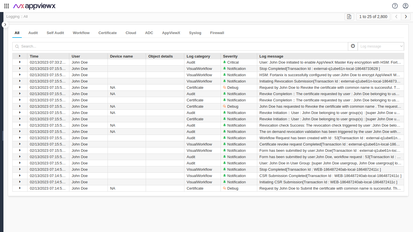Expand the 'HSM: Fortanix' log row
The height and width of the screenshot is (232, 413).
pos(20,75)
